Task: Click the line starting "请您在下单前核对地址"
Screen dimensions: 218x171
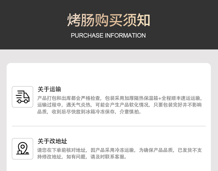Action: [119, 150]
